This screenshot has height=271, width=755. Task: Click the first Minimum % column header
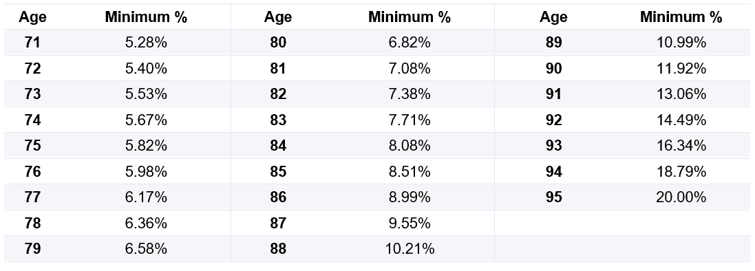146,17
